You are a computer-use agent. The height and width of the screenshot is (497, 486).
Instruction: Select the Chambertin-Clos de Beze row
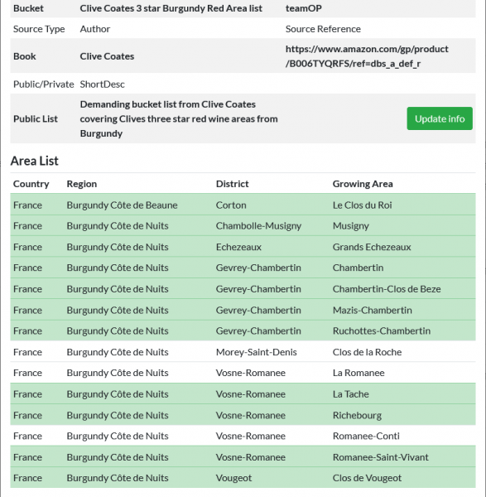point(243,289)
